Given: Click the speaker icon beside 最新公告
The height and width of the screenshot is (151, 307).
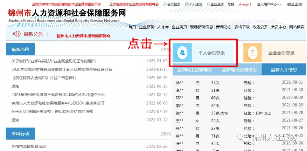Looking at the screenshot, I should [17, 34].
